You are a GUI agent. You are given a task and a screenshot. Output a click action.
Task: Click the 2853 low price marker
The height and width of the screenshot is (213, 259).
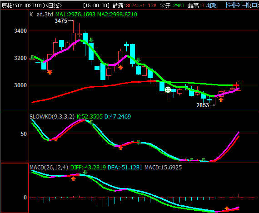coord(206,105)
